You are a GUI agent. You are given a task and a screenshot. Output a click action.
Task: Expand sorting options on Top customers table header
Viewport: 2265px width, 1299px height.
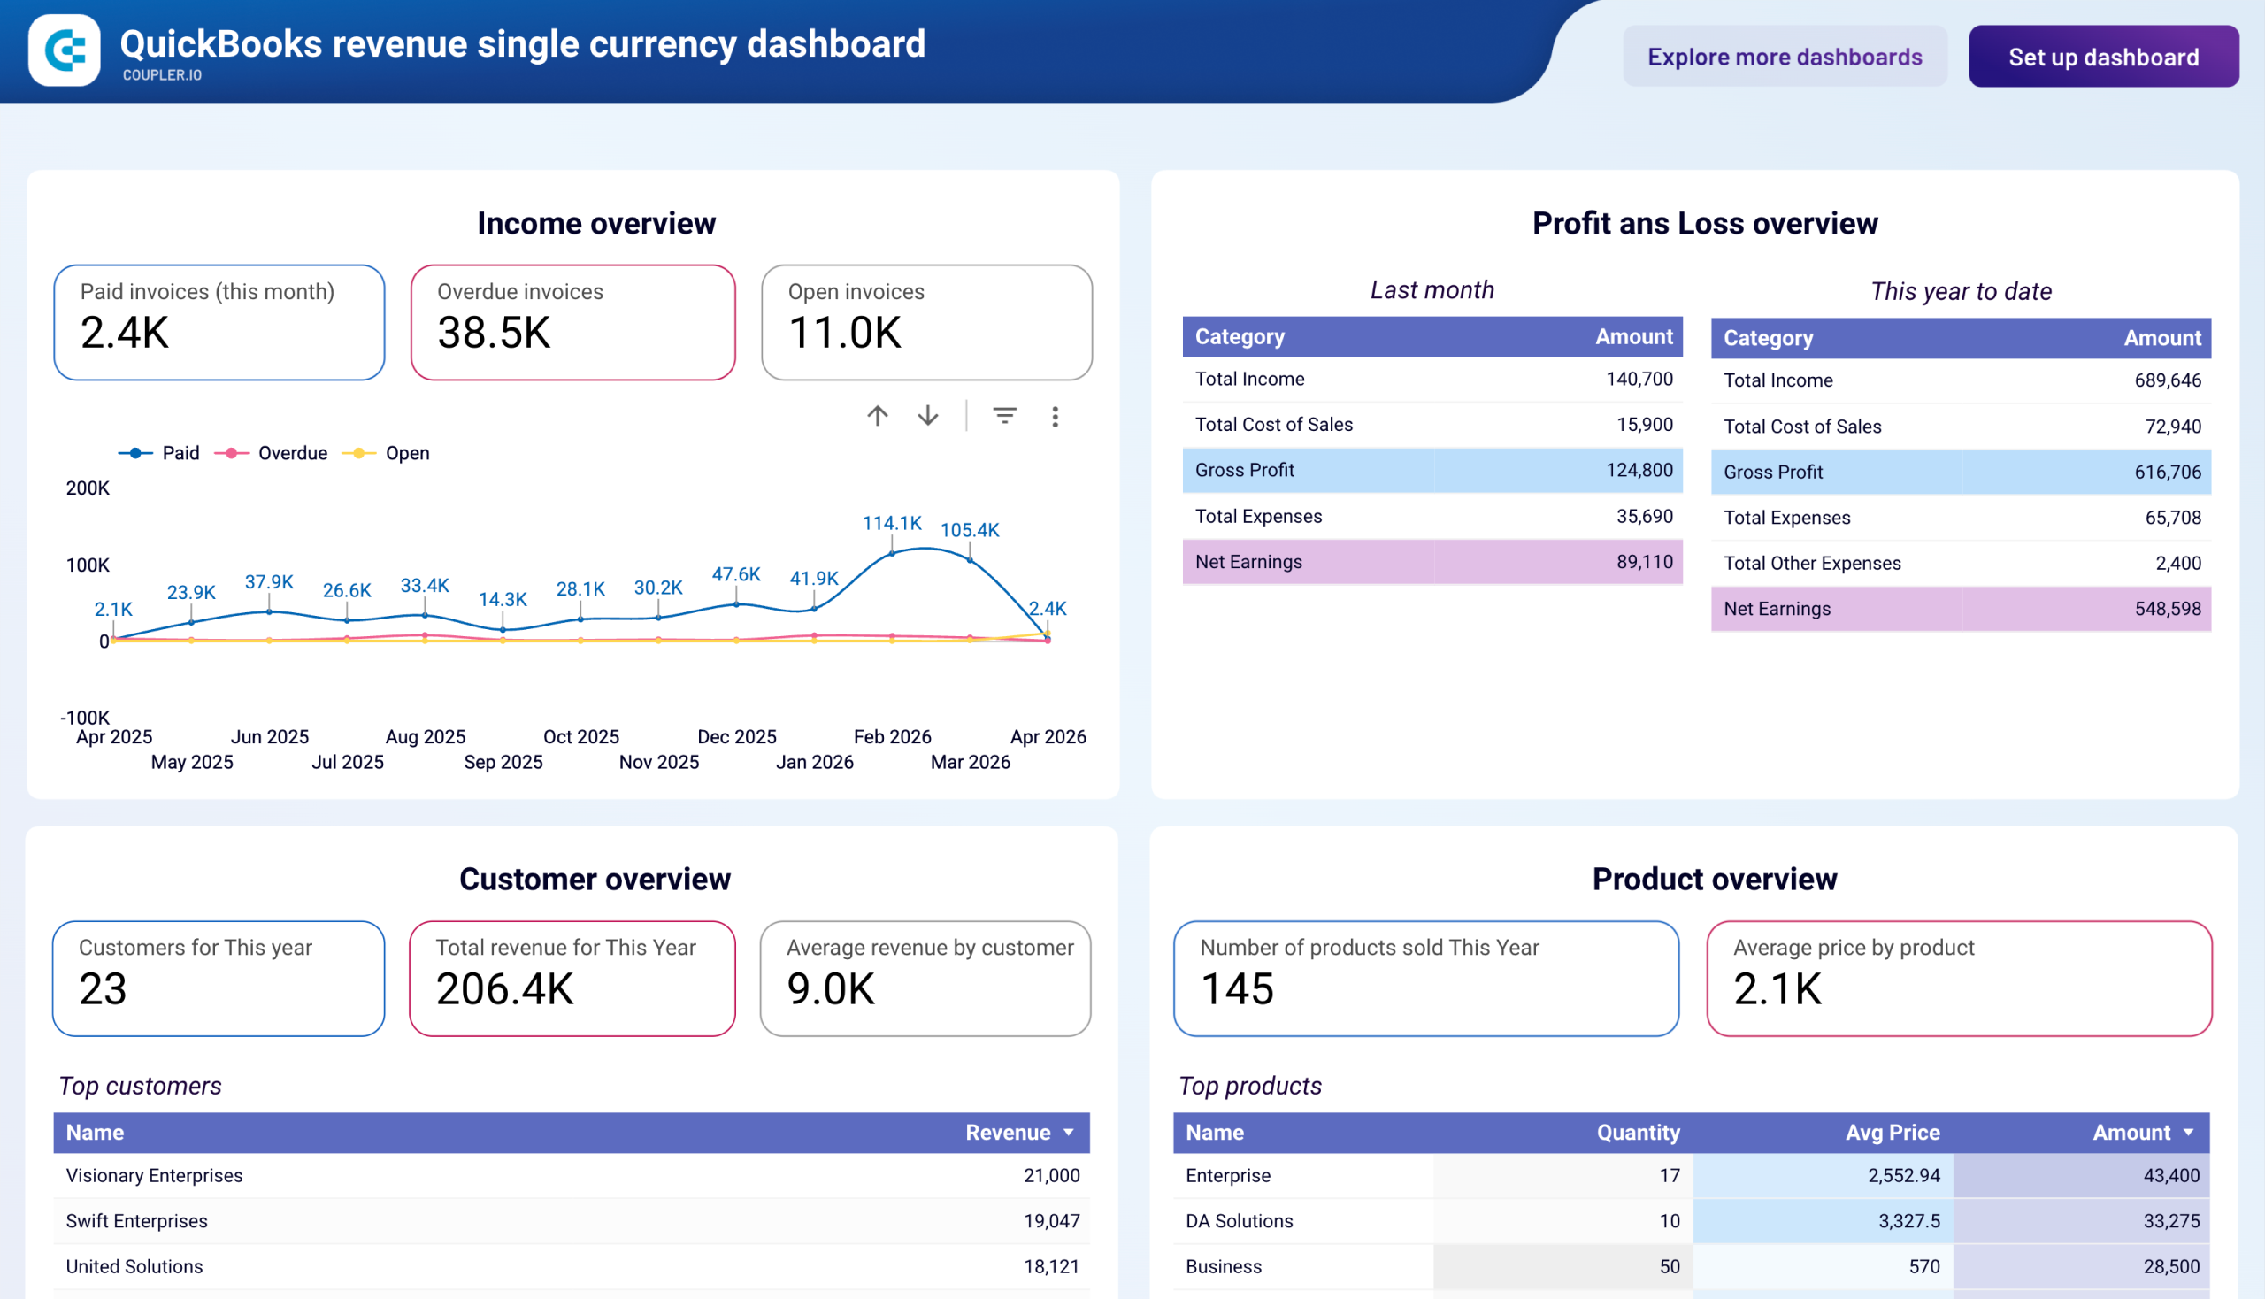[x=1067, y=1132]
